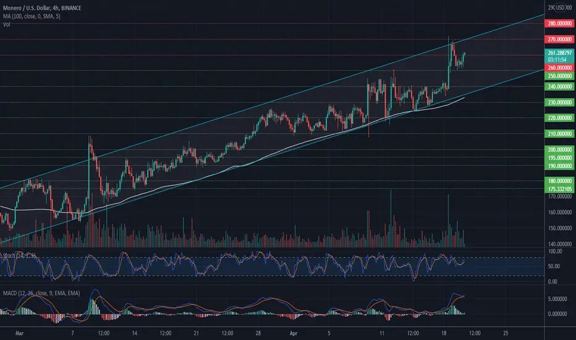Click the green 190.000000 price label
This screenshot has height=340, width=576.
(x=559, y=166)
